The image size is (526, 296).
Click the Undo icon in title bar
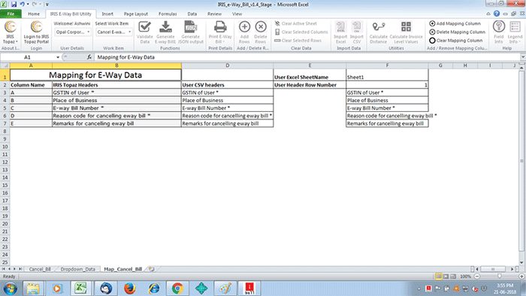coord(22,5)
